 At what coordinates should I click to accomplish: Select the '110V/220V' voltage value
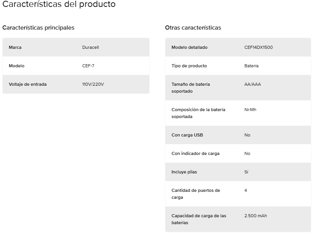click(93, 84)
